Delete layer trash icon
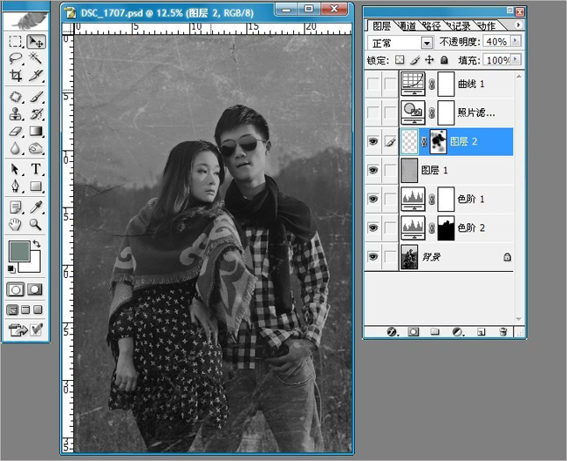Image resolution: width=567 pixels, height=461 pixels. [503, 332]
